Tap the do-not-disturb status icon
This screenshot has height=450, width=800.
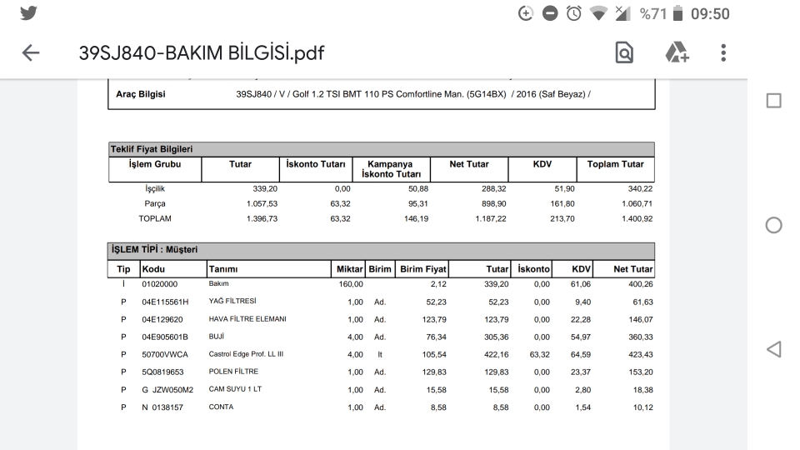point(549,13)
